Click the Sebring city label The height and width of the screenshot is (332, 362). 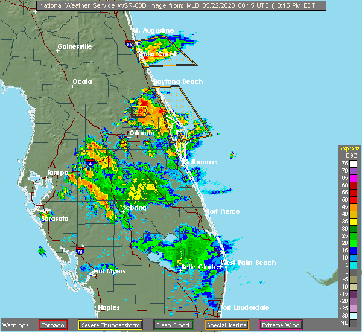click(x=135, y=208)
